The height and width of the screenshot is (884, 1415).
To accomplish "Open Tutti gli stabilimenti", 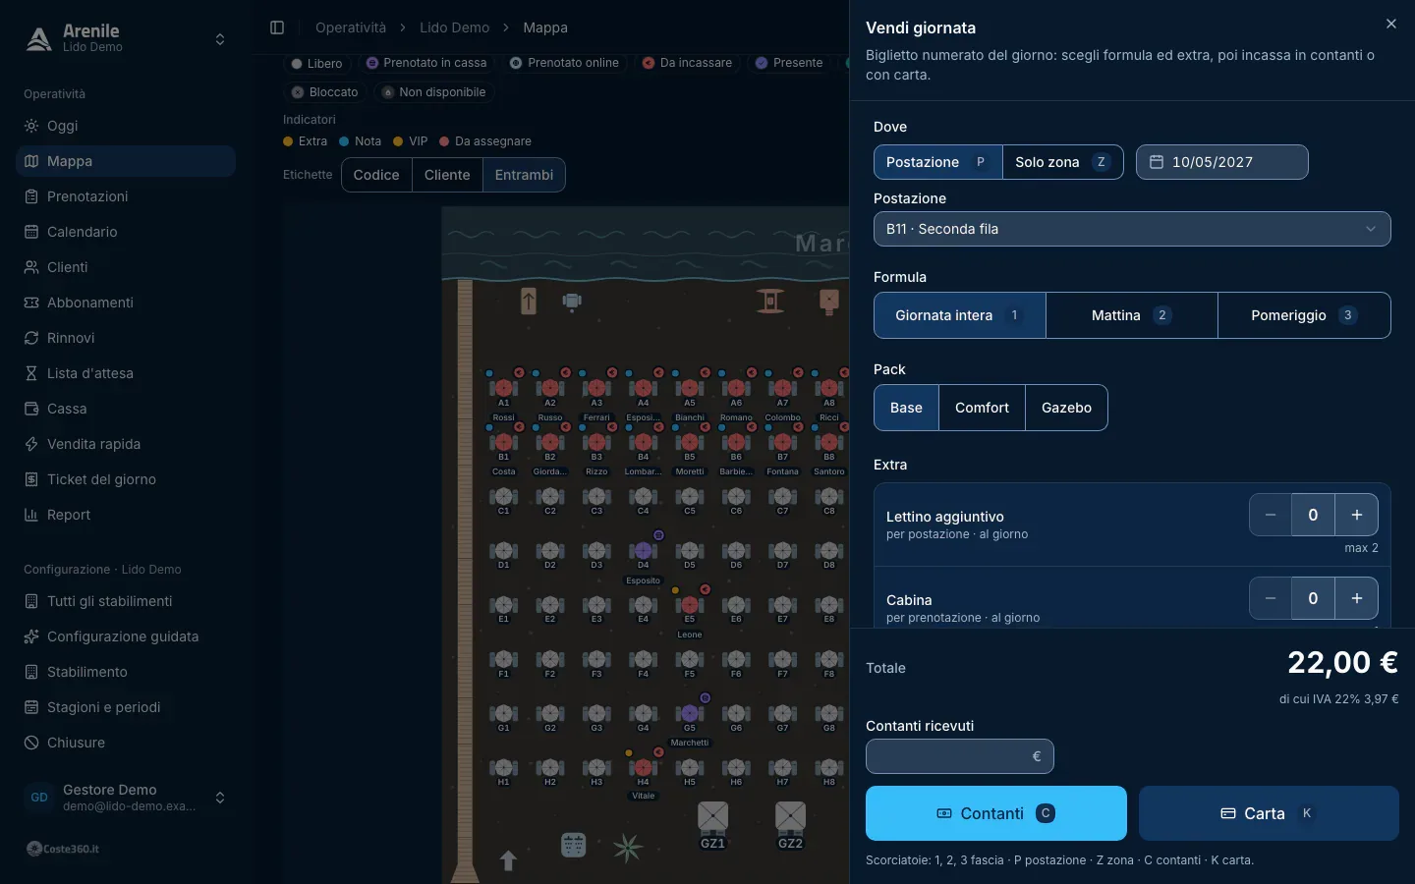I will coord(126,601).
